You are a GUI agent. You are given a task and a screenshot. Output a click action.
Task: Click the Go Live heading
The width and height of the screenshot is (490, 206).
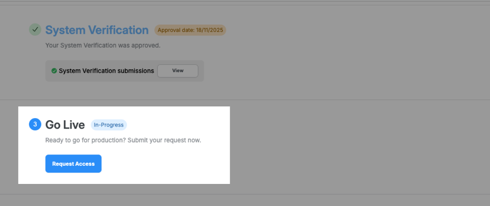click(65, 125)
